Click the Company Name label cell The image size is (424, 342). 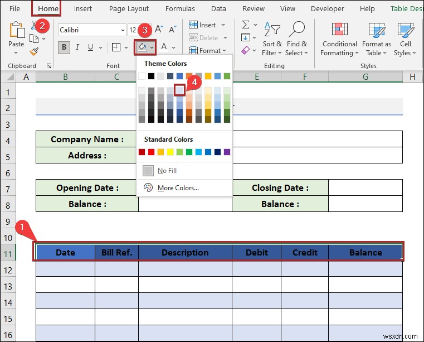point(87,139)
